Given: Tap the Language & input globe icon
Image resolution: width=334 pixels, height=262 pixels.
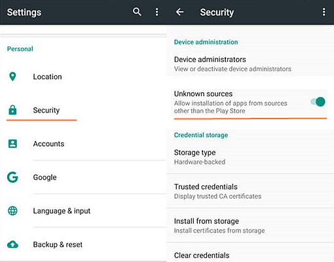Looking at the screenshot, I should pyautogui.click(x=12, y=211).
